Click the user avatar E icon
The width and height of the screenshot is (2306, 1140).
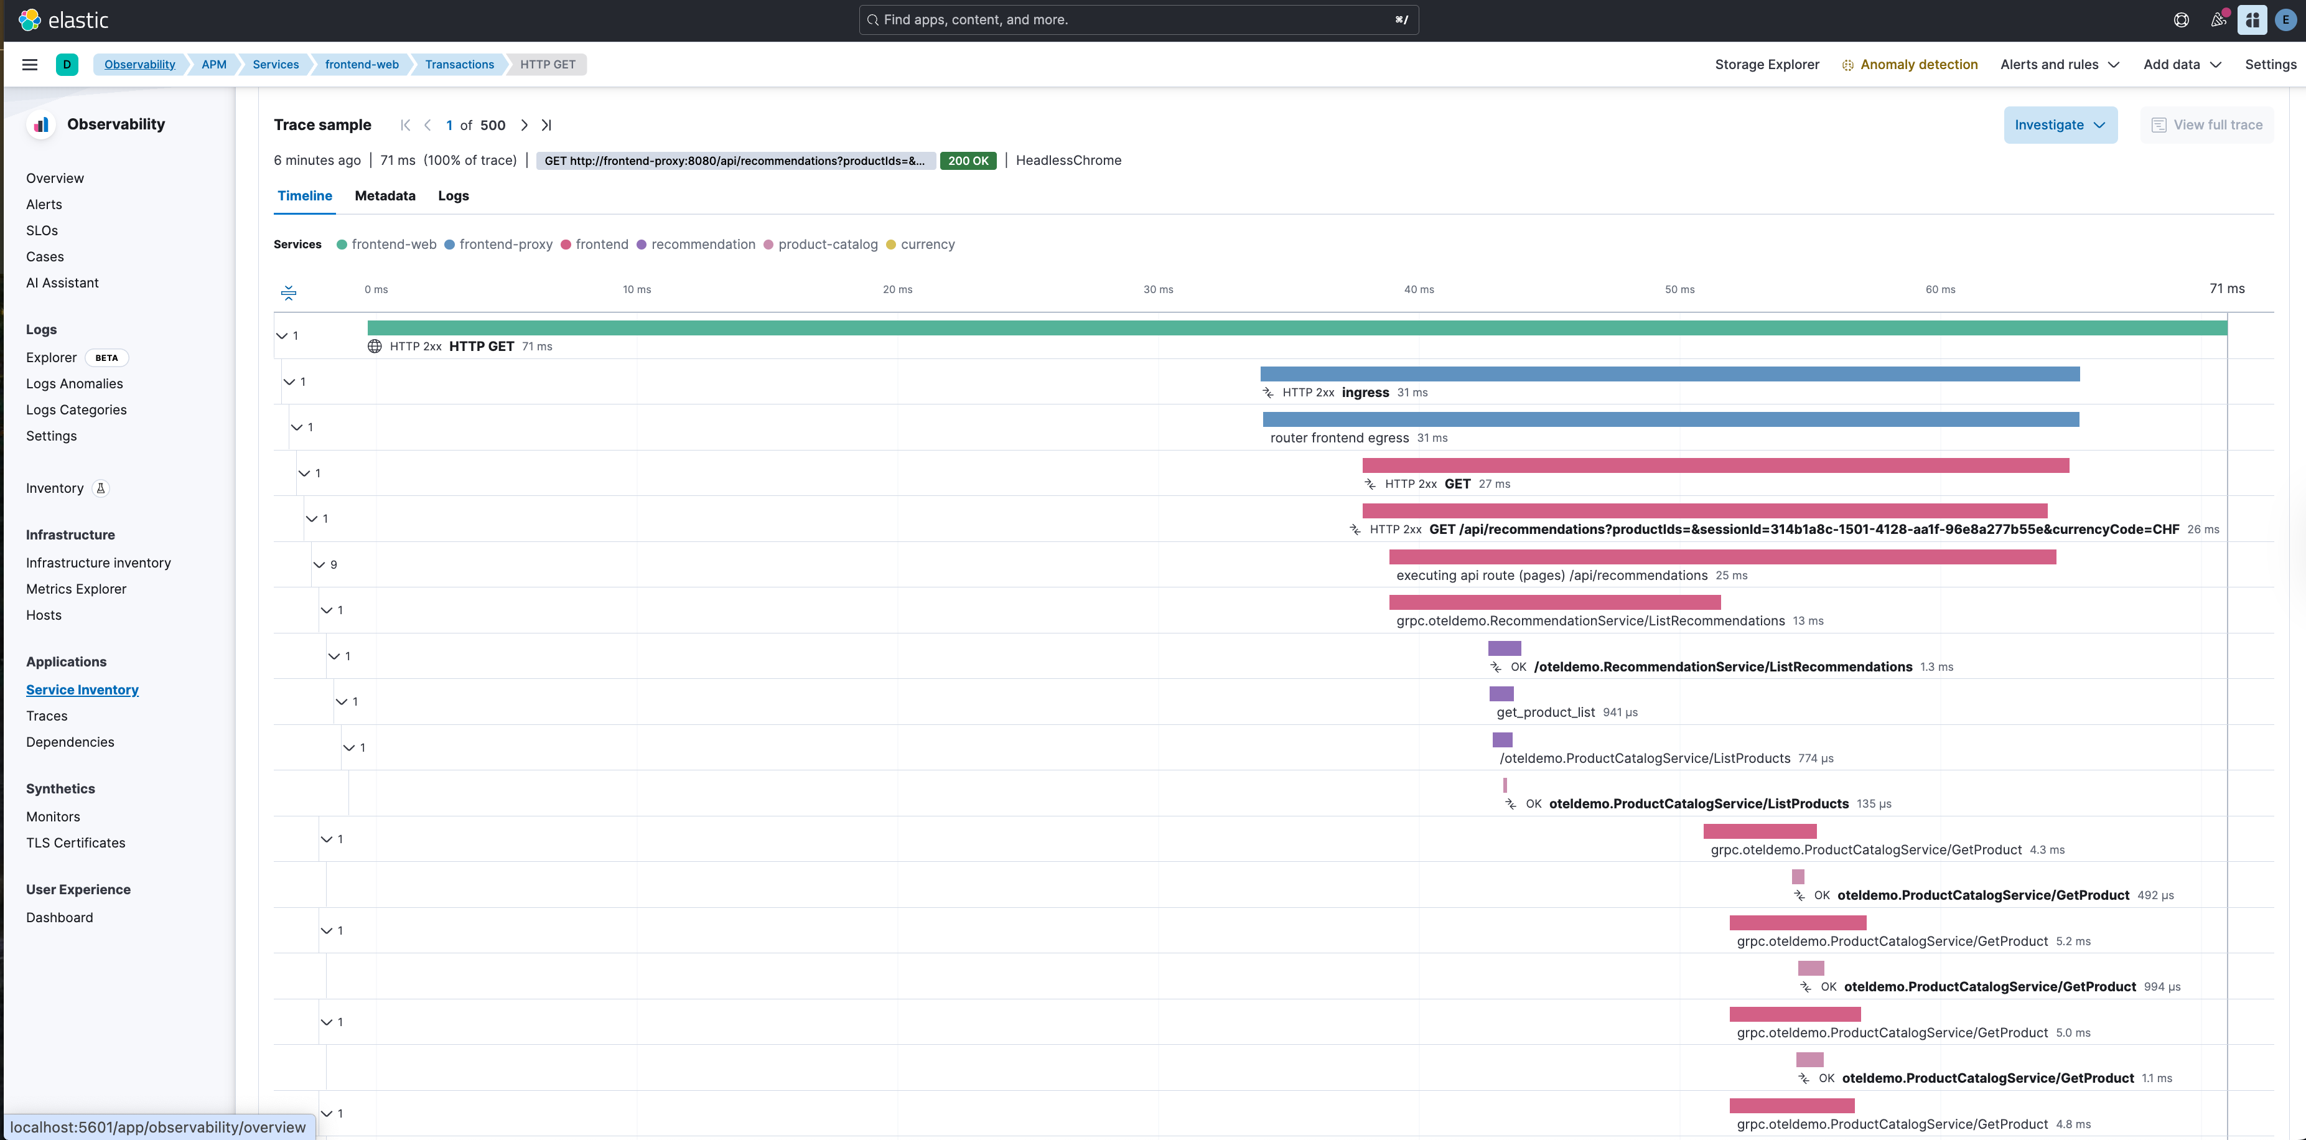(2285, 20)
